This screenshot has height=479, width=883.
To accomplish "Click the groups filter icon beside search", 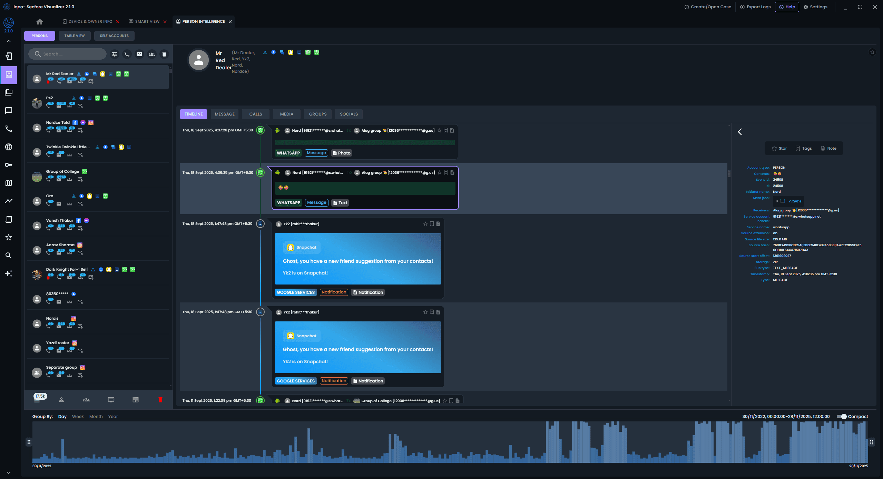I will [152, 54].
